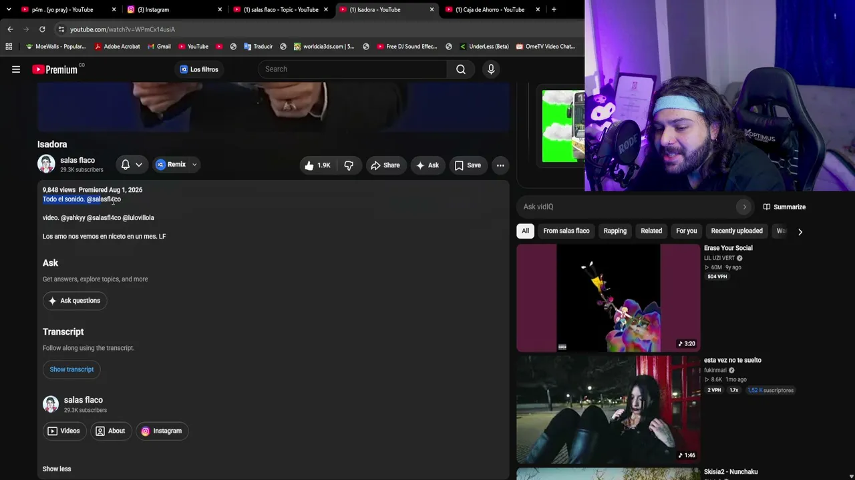The image size is (855, 480).
Task: Close the Caja de Ahorro tab
Action: 538,9
